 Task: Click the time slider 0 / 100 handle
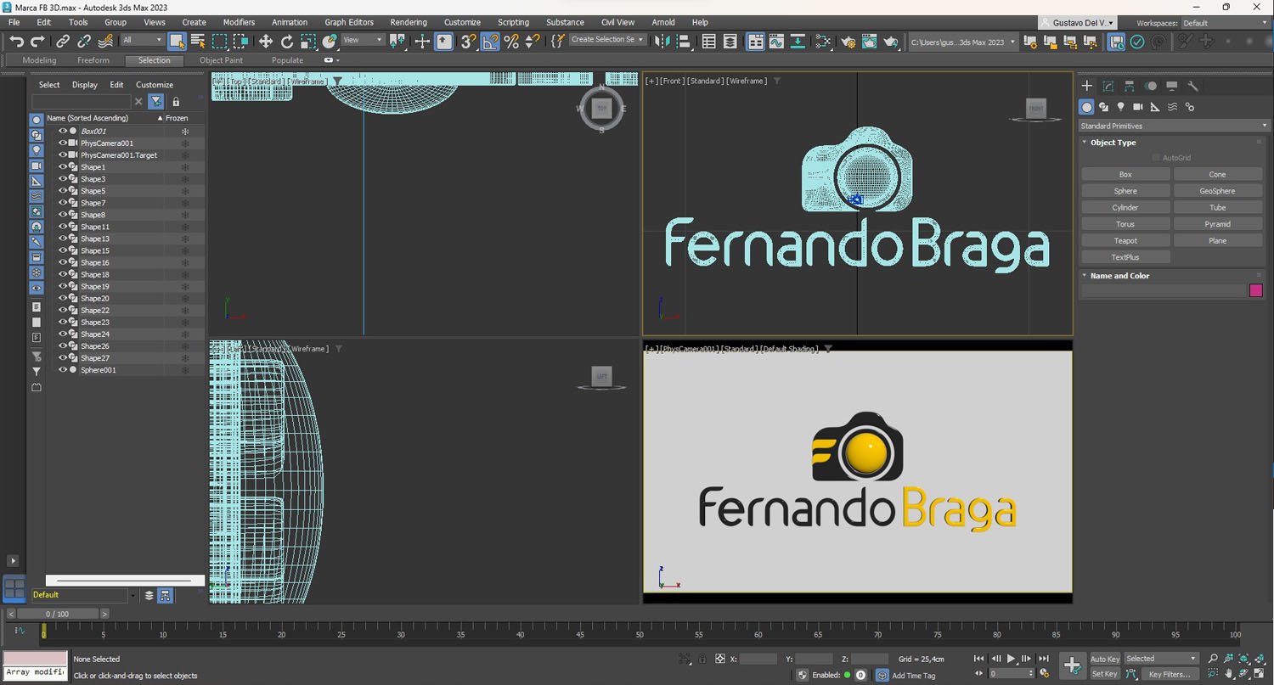coord(58,614)
